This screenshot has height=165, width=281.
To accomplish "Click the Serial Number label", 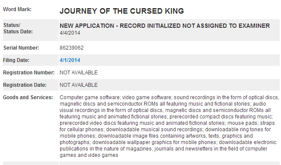I will tap(21, 48).
